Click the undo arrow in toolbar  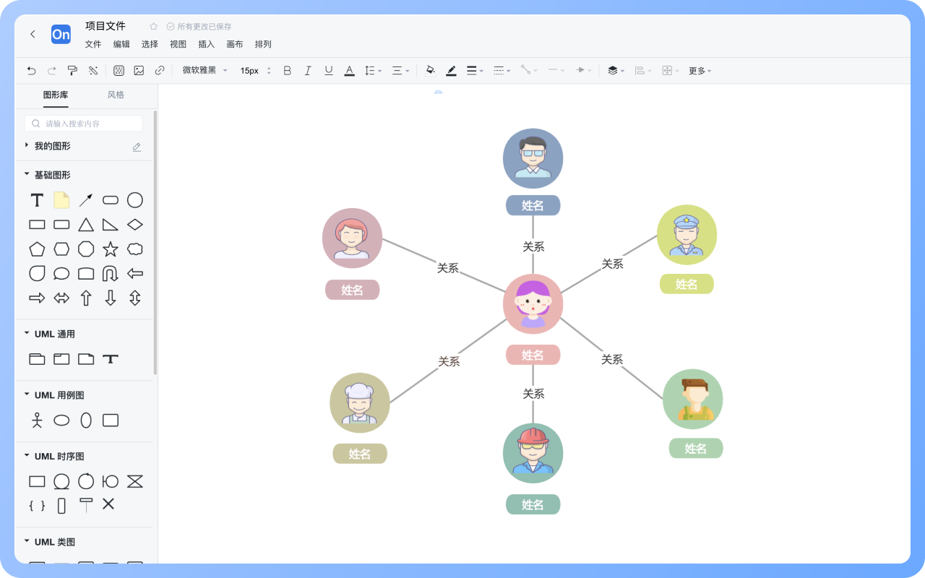(x=31, y=71)
